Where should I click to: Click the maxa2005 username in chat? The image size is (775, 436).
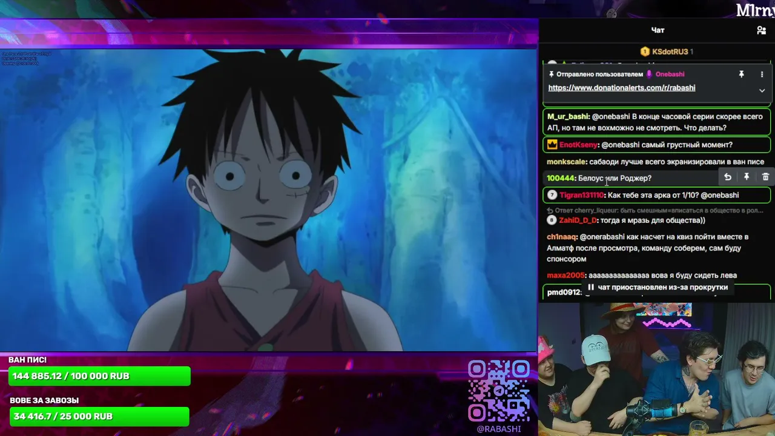pos(566,276)
